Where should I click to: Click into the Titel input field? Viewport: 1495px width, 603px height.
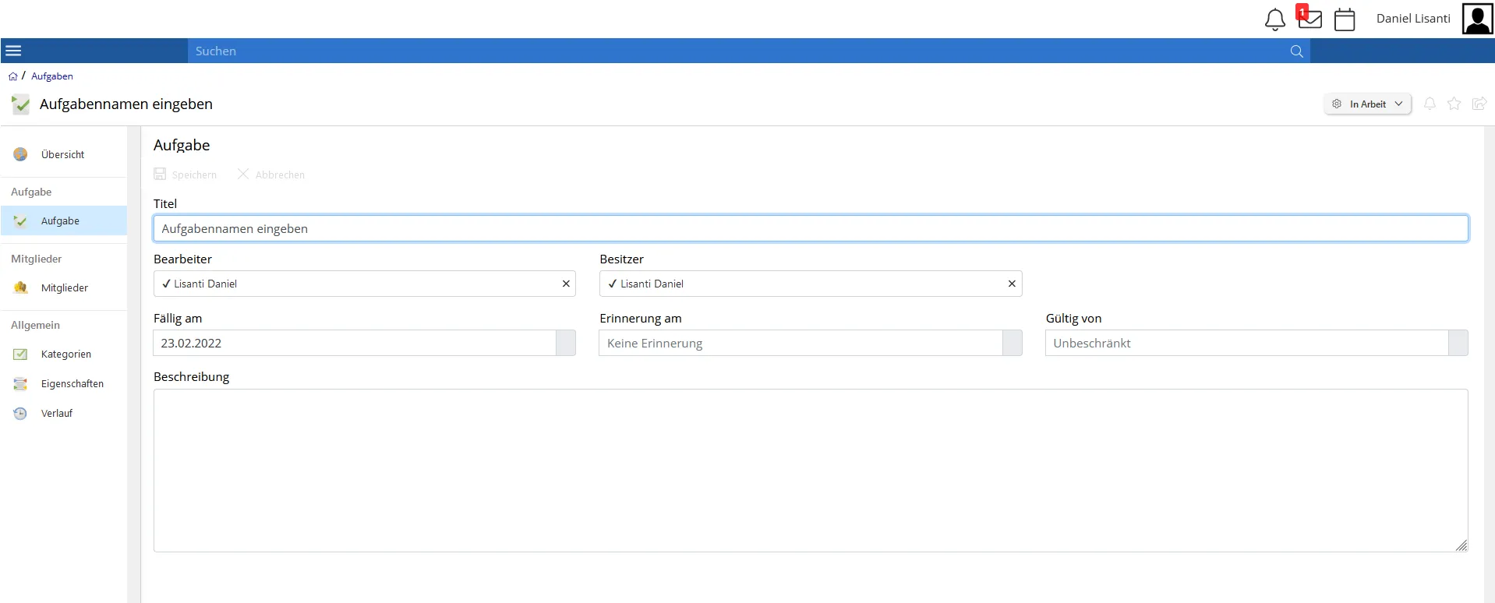[811, 229]
